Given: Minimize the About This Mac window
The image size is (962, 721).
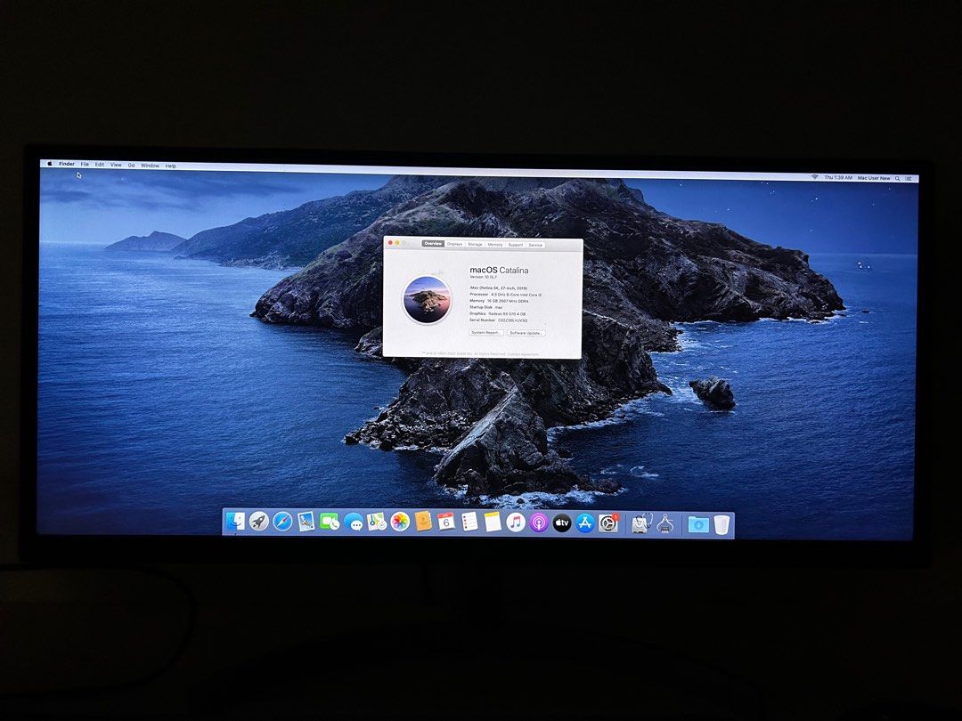Looking at the screenshot, I should 397,243.
